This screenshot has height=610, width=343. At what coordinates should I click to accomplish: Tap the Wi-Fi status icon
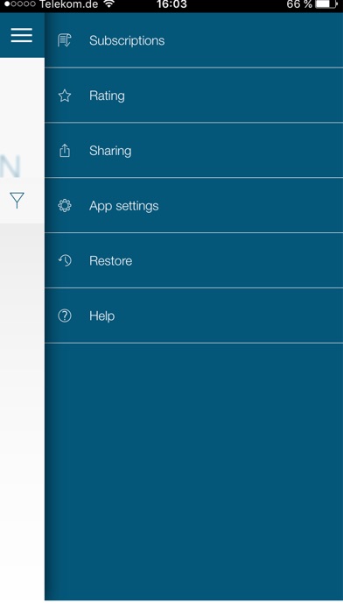(109, 4)
